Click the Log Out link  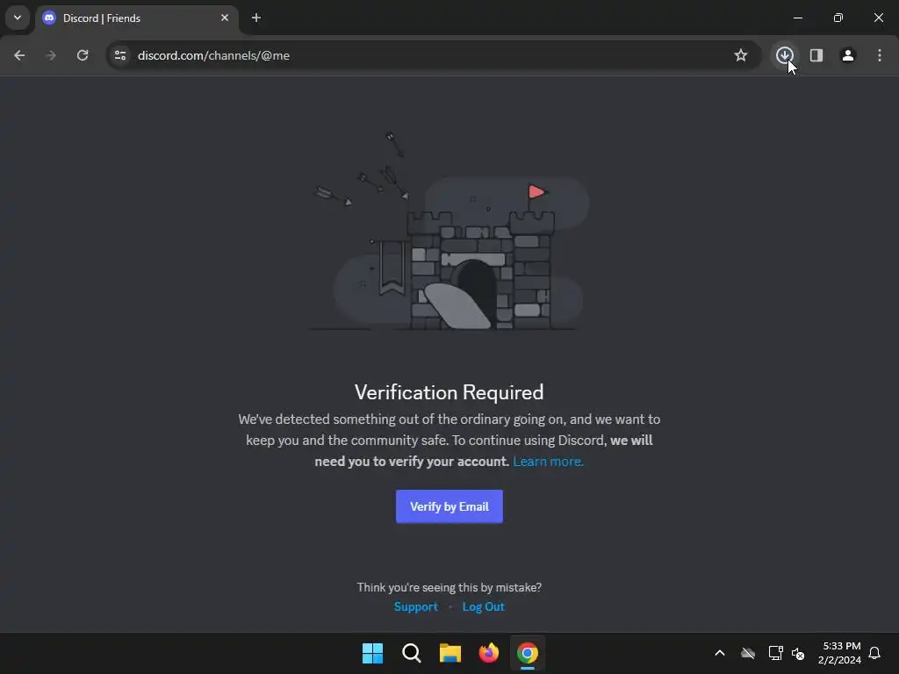484,606
